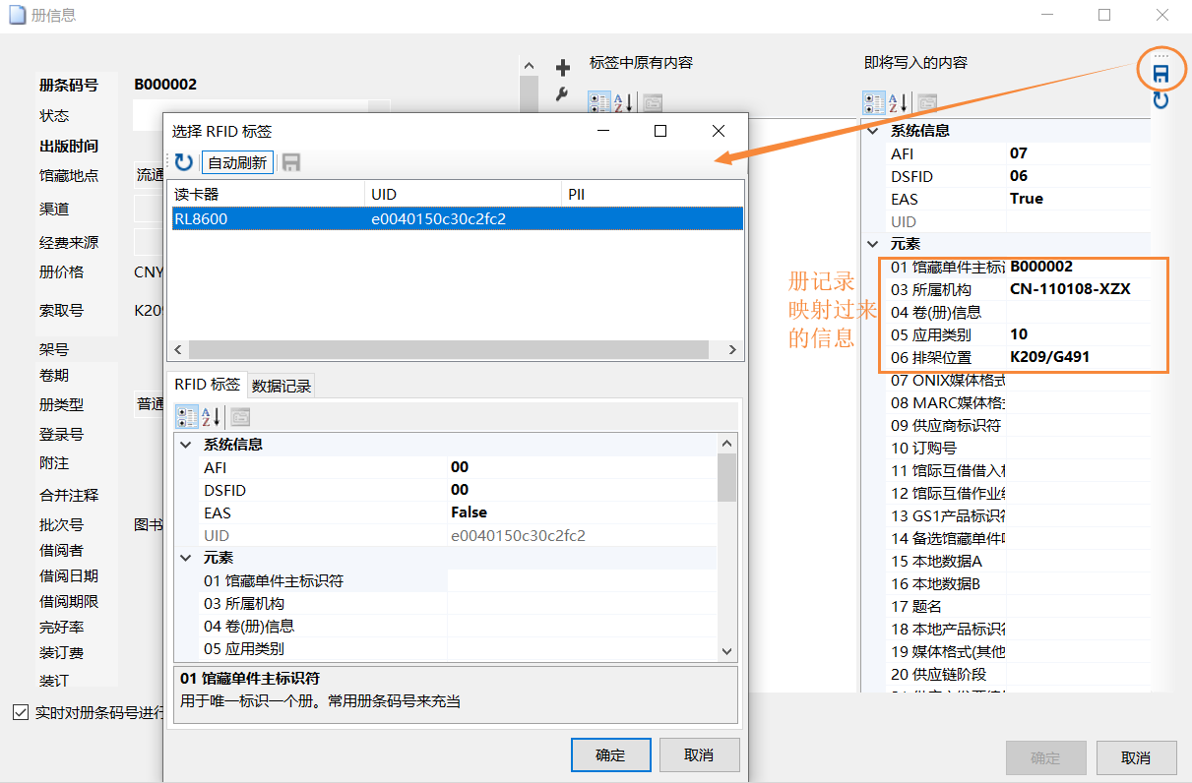
Task: Maximize the 选择 RFID 标签 dialog
Action: click(660, 131)
